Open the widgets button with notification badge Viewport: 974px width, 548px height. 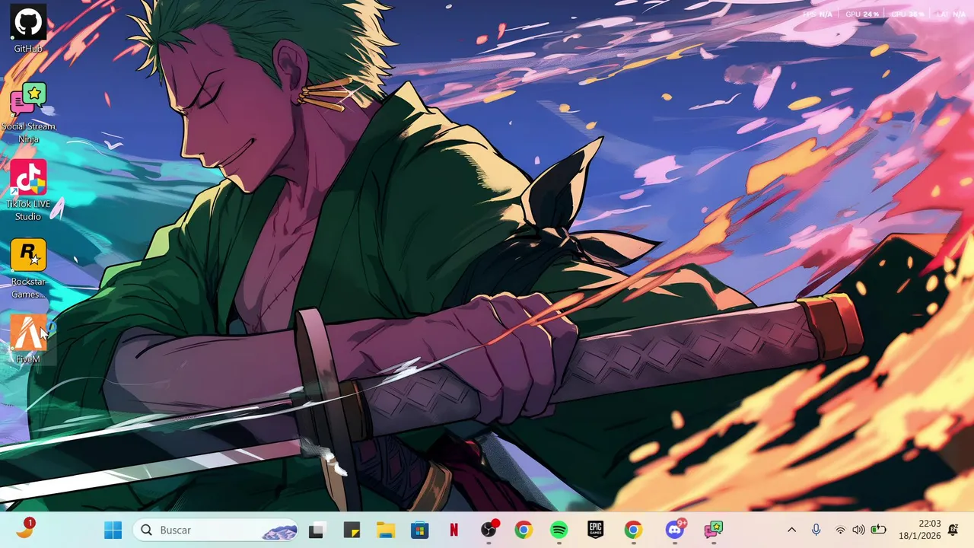tap(25, 529)
